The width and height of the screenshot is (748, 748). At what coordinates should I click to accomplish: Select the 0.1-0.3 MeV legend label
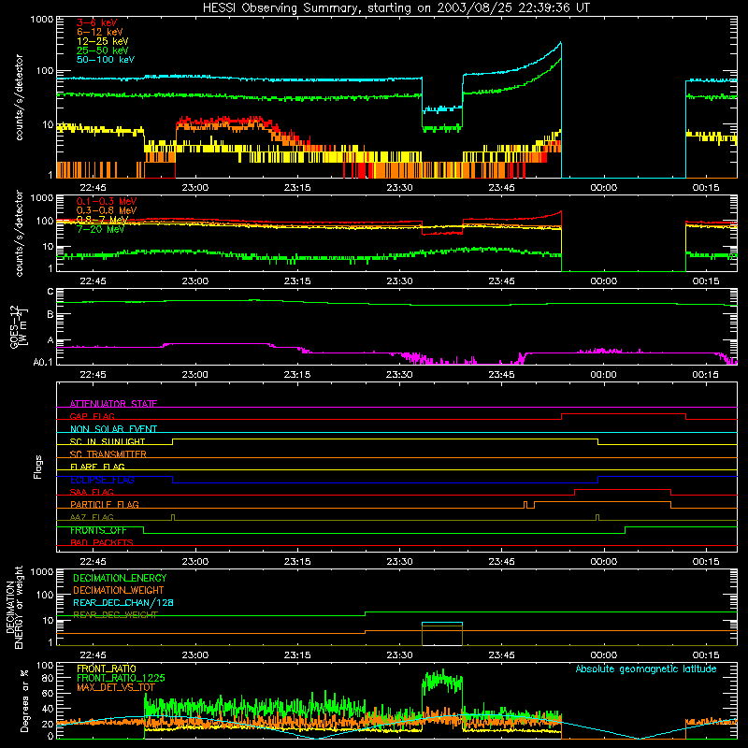click(x=107, y=201)
